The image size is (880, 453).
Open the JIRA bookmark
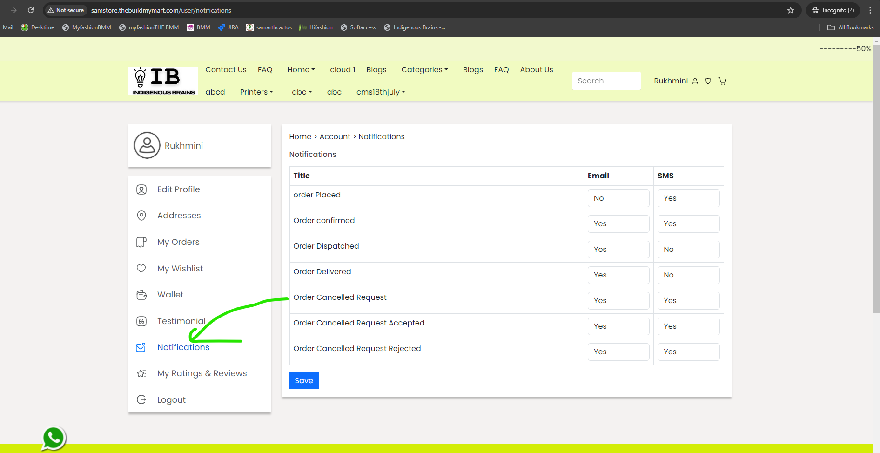[x=228, y=27]
